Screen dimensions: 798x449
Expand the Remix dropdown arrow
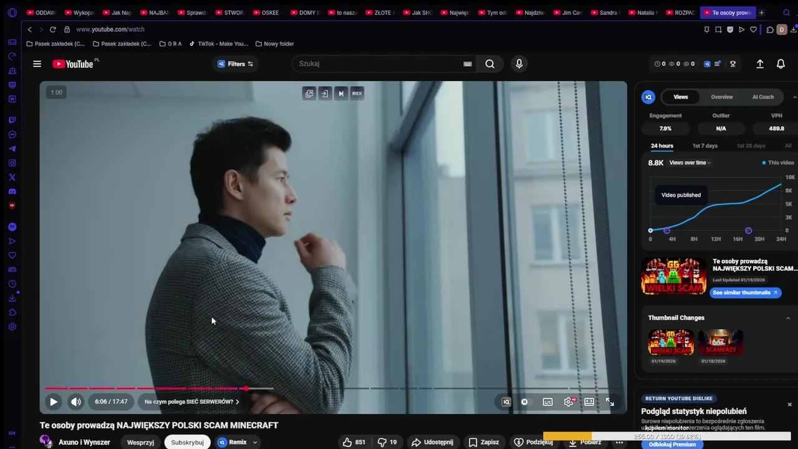point(254,442)
